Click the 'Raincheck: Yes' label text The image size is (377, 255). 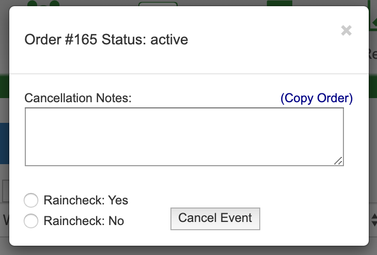pyautogui.click(x=86, y=200)
